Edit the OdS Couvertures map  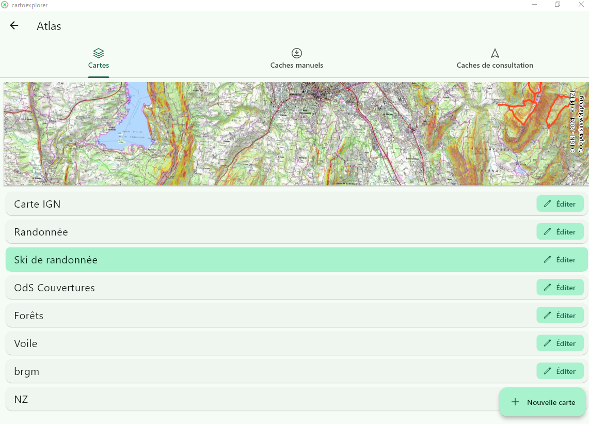[560, 288]
